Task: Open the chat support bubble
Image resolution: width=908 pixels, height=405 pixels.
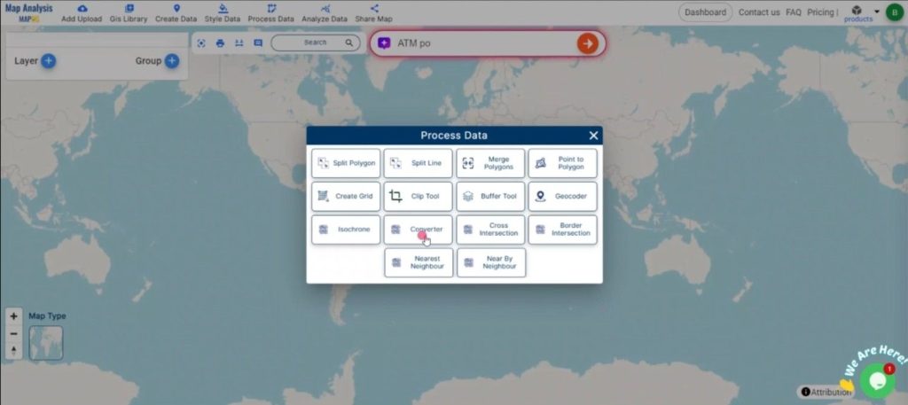Action: tap(876, 379)
